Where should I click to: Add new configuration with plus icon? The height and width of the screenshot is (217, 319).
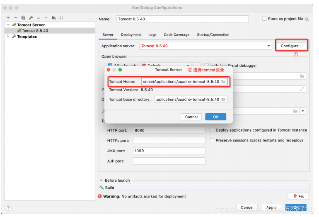click(x=8, y=18)
